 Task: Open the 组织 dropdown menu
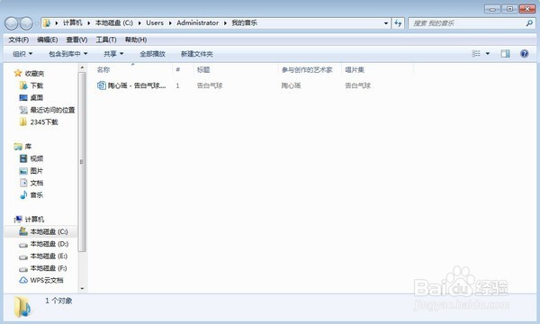click(22, 54)
